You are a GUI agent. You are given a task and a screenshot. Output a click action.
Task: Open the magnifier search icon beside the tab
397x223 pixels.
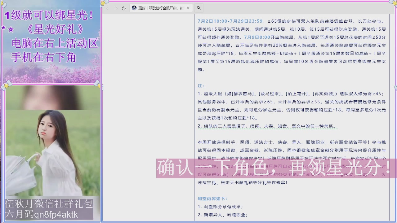pyautogui.click(x=199, y=8)
